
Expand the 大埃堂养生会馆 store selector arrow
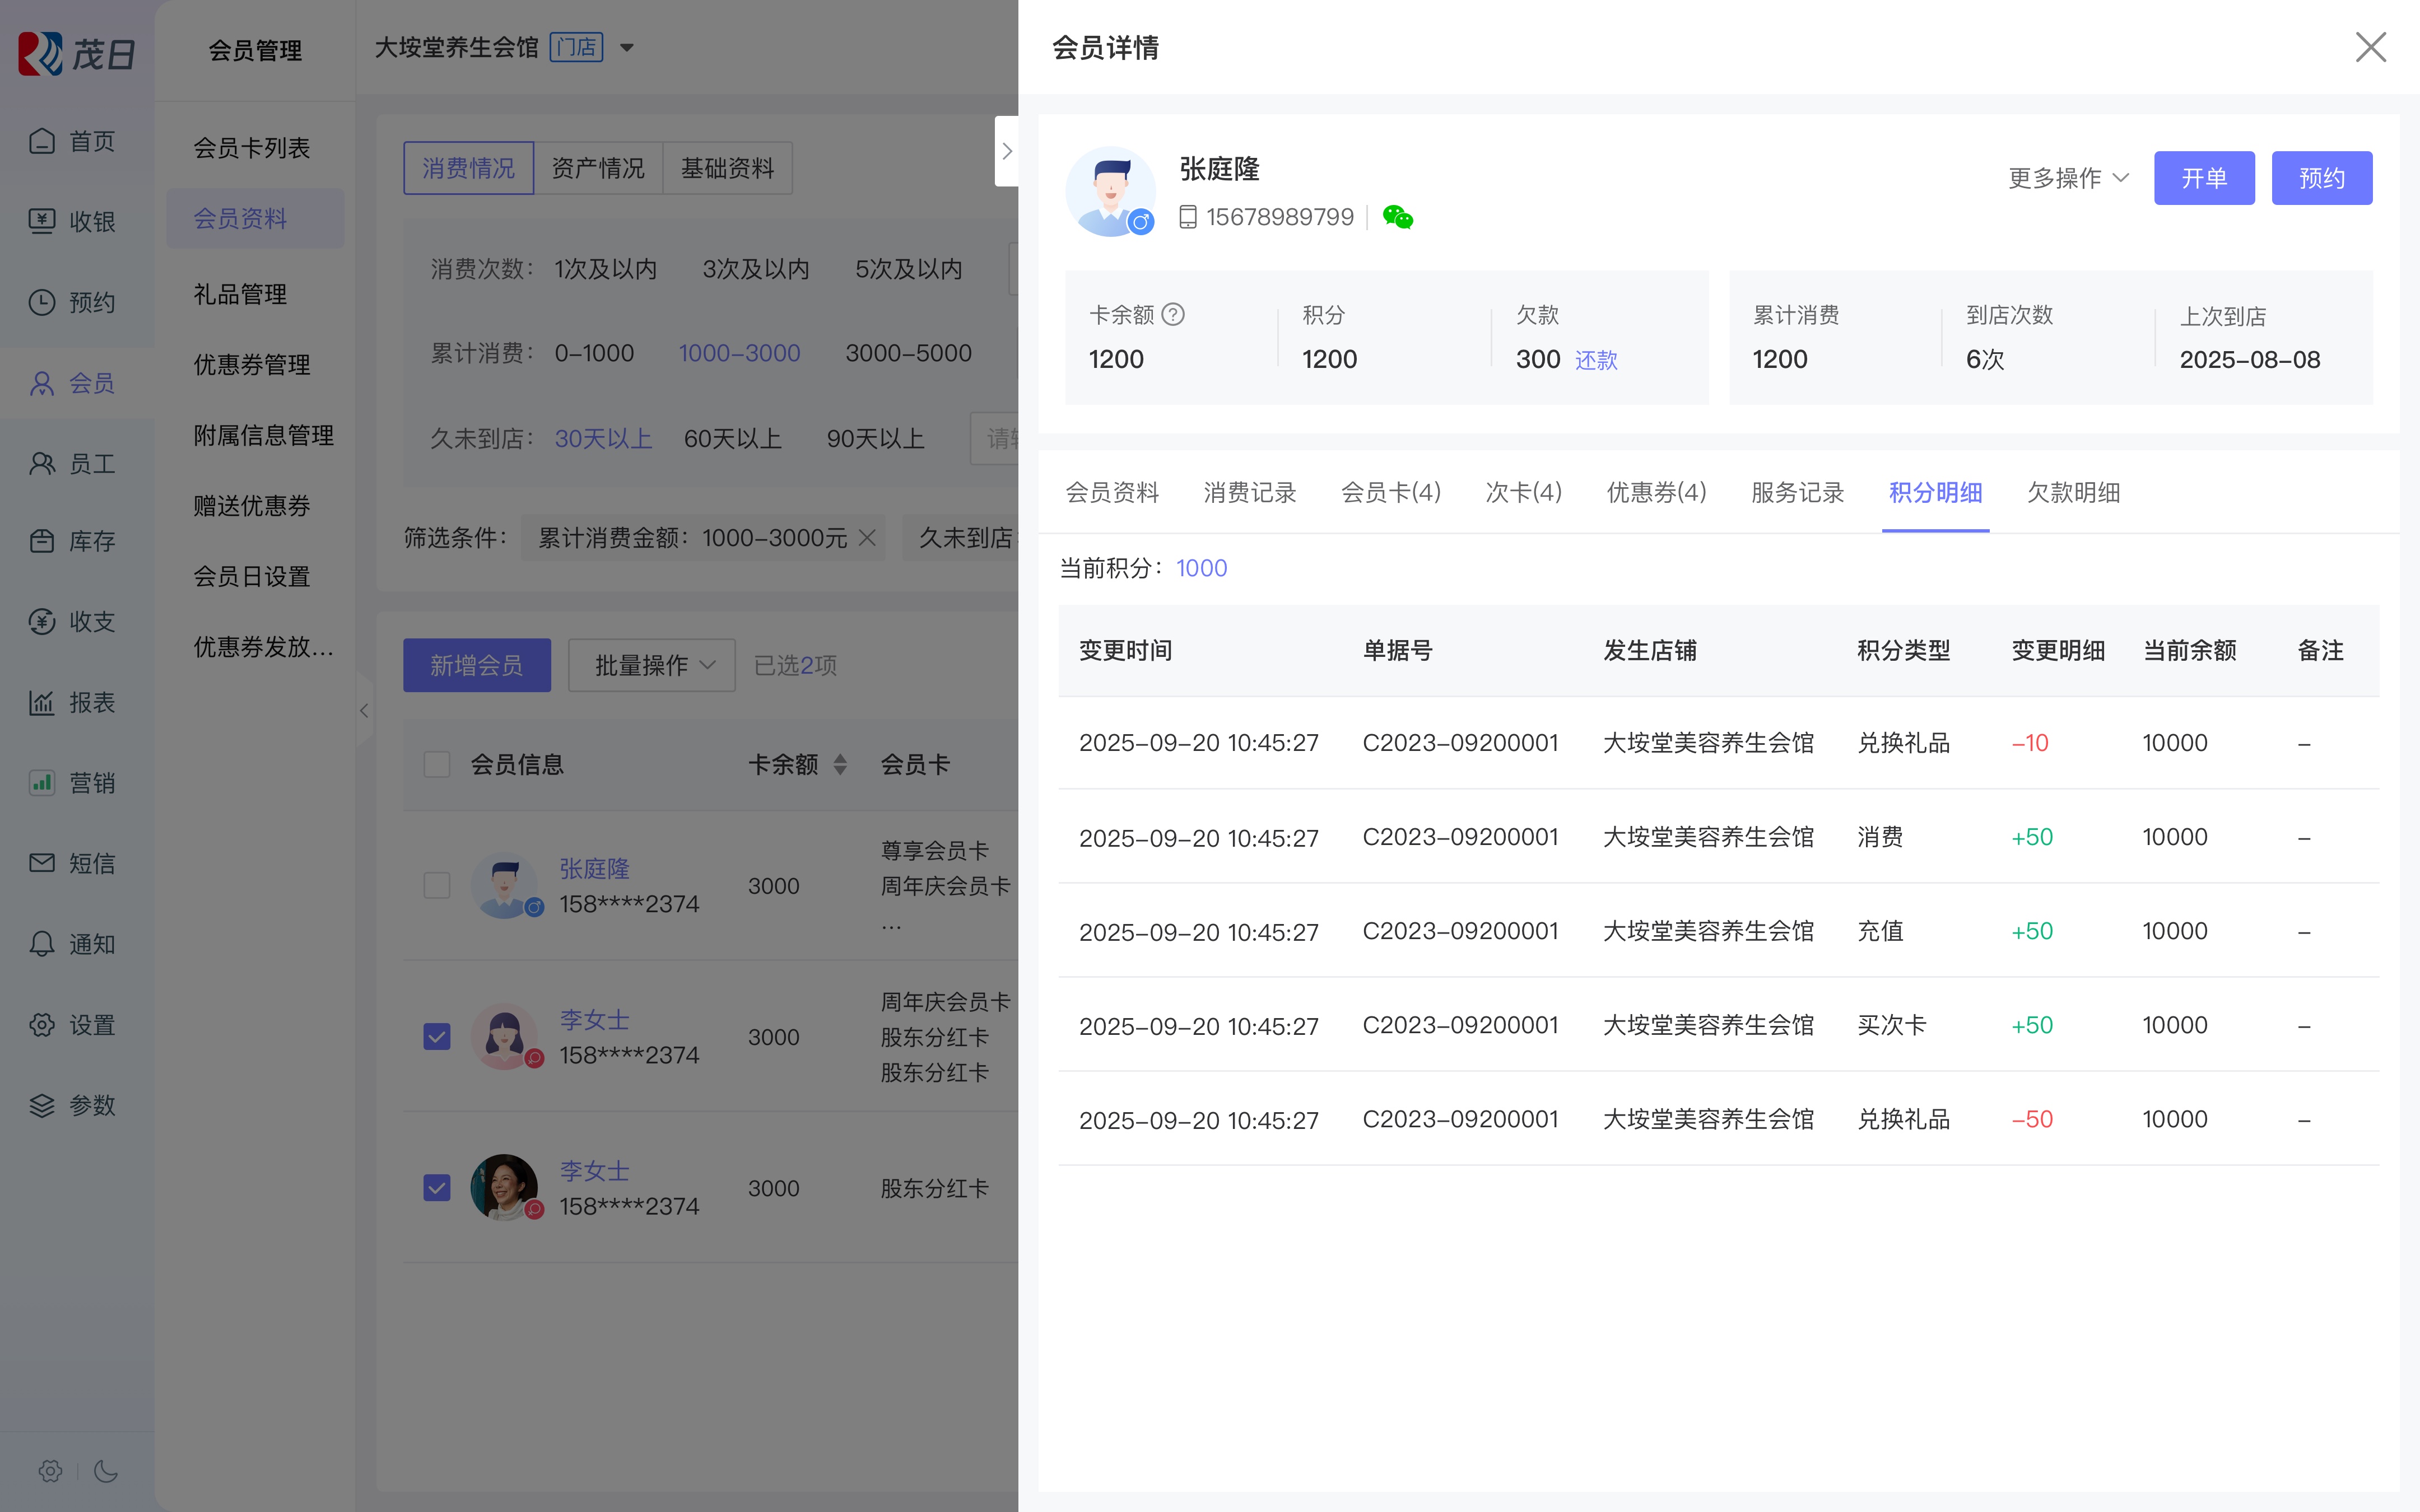coord(627,47)
